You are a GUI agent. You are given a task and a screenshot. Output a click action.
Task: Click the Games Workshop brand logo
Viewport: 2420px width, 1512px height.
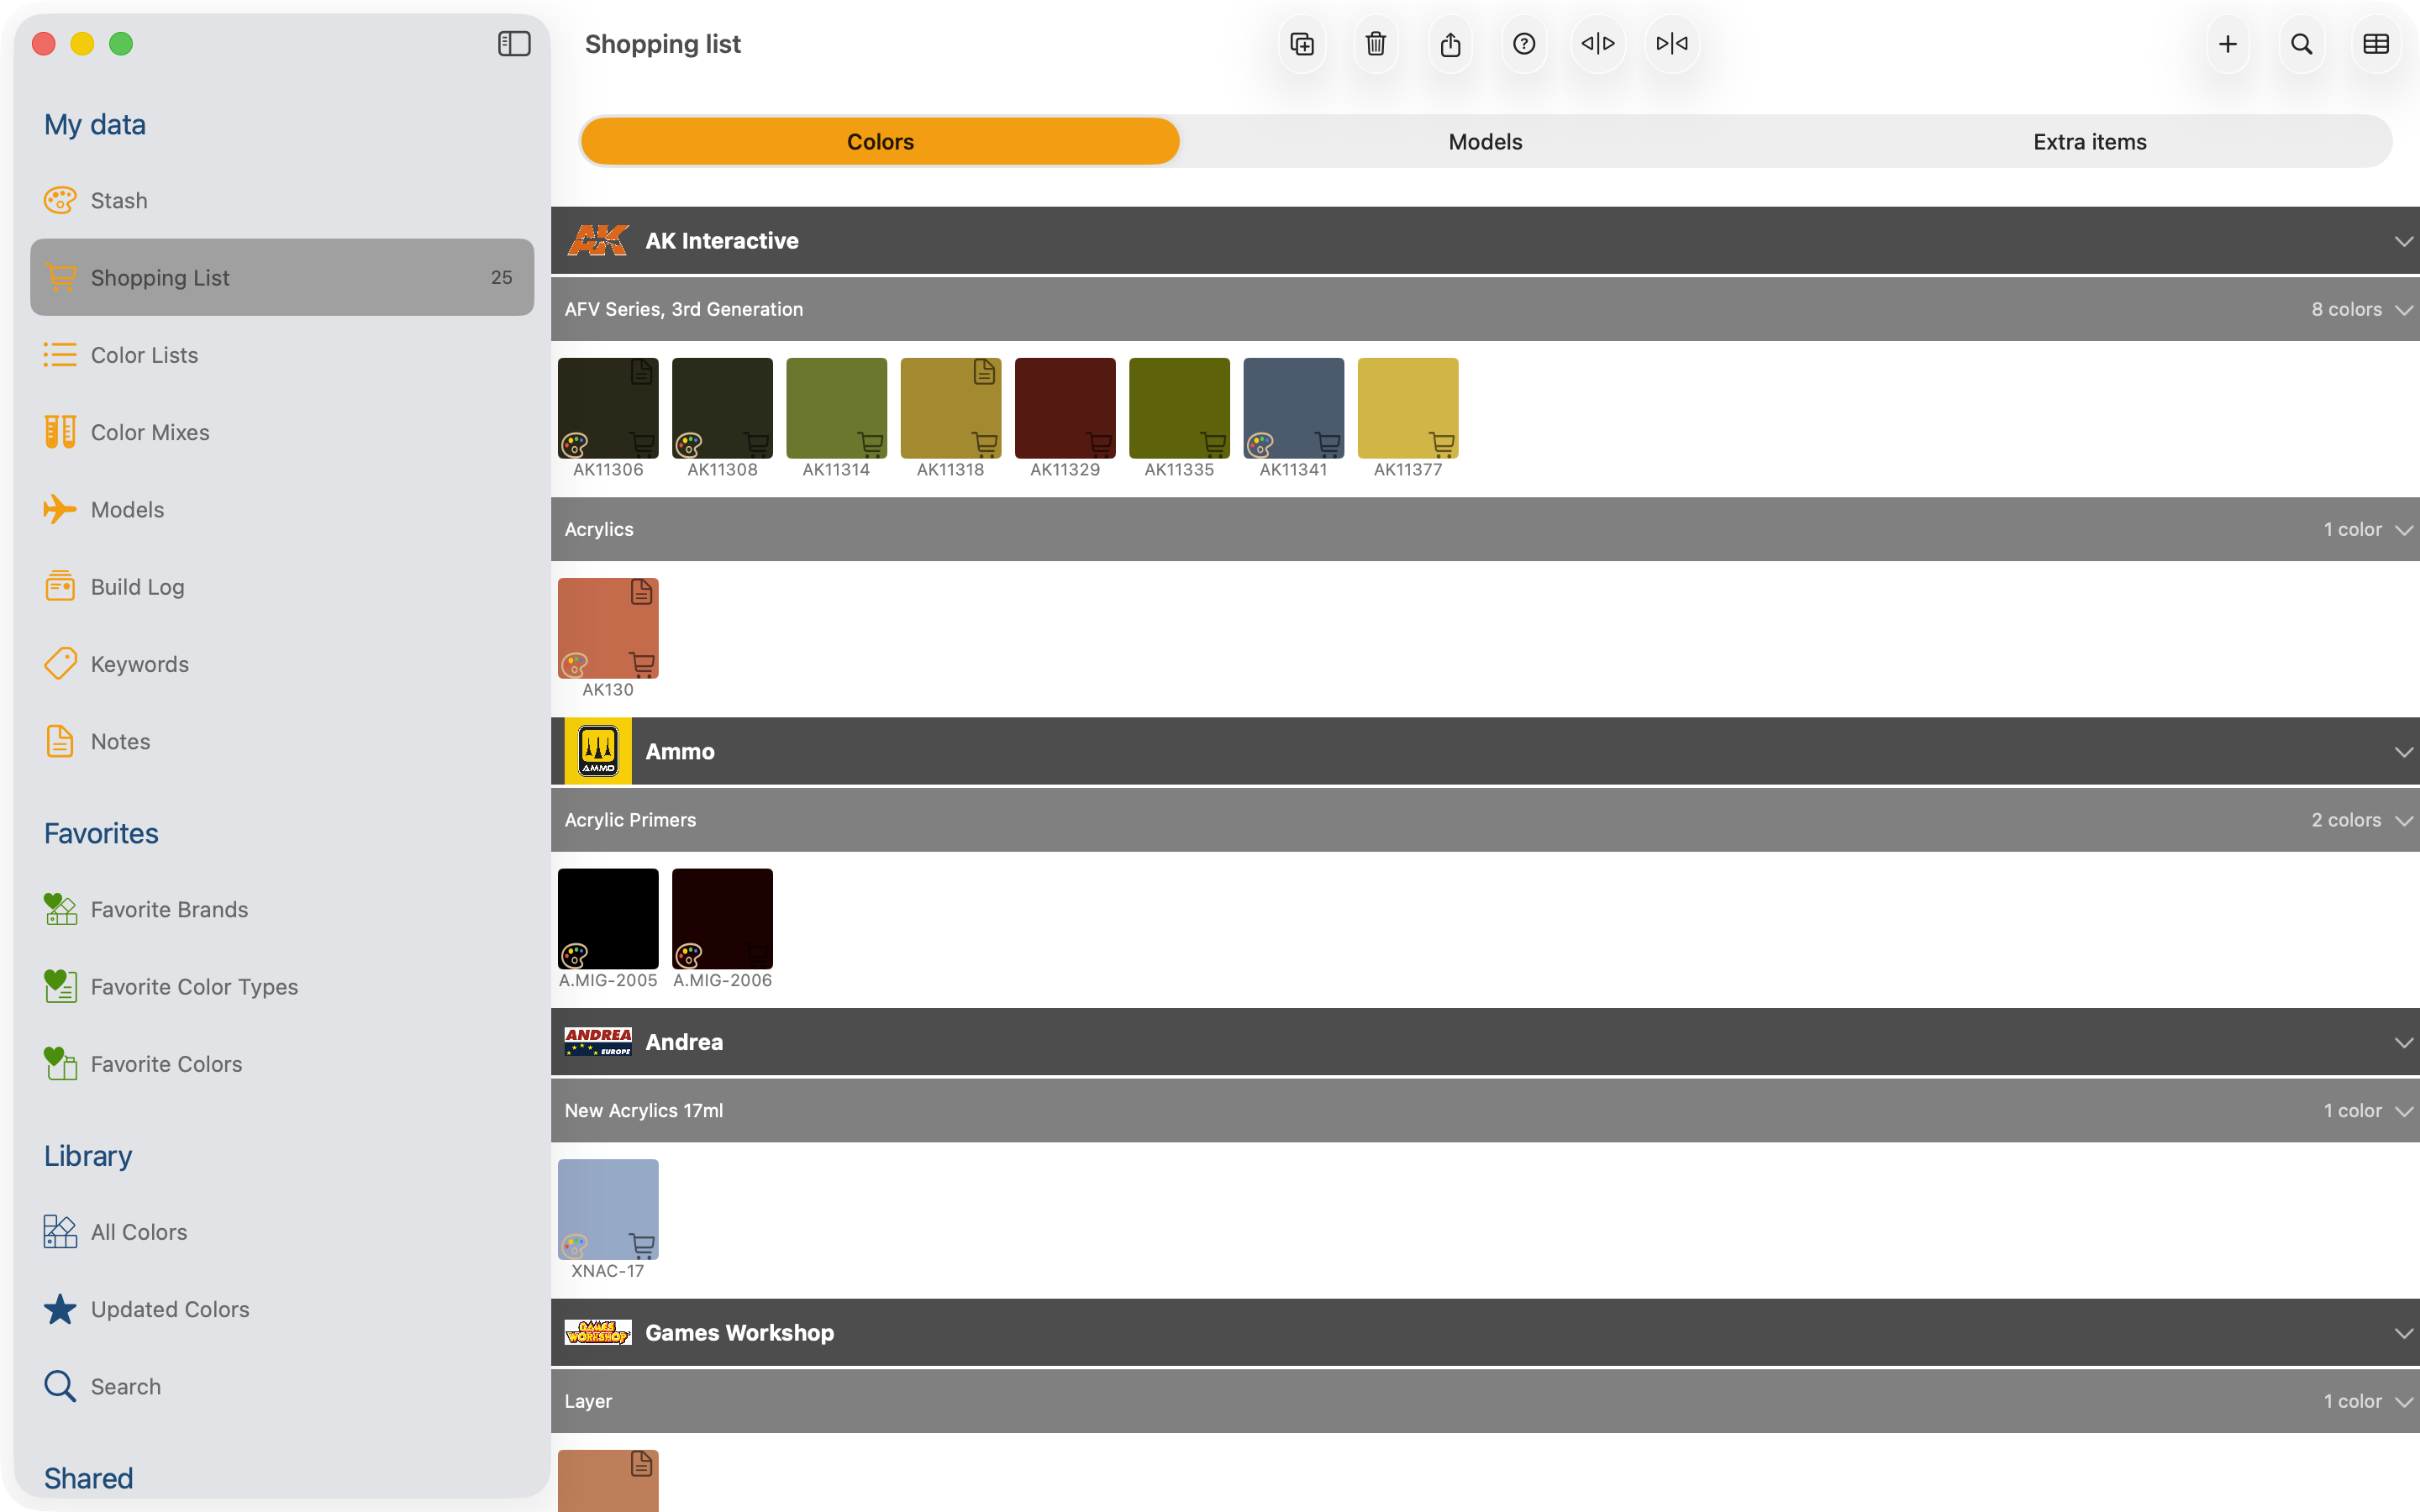(x=598, y=1333)
